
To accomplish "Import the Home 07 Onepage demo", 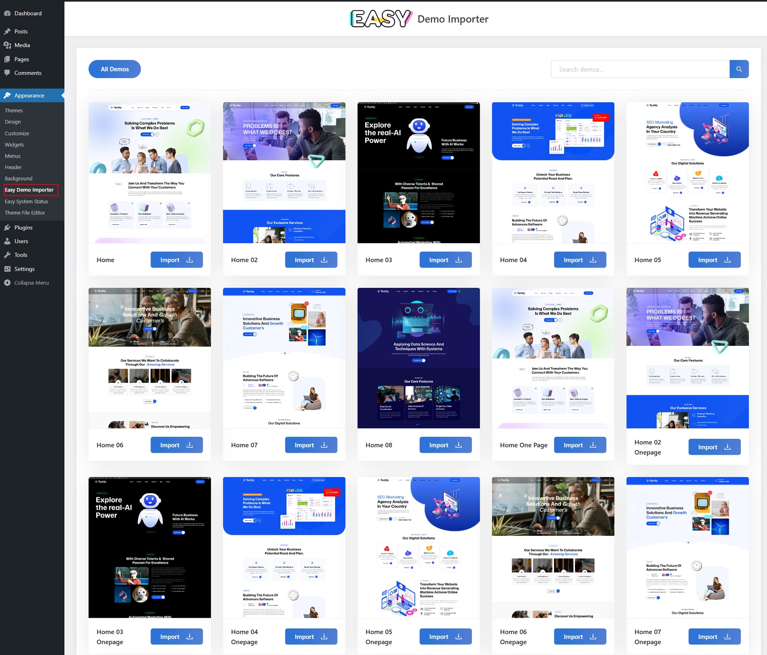I will [714, 636].
